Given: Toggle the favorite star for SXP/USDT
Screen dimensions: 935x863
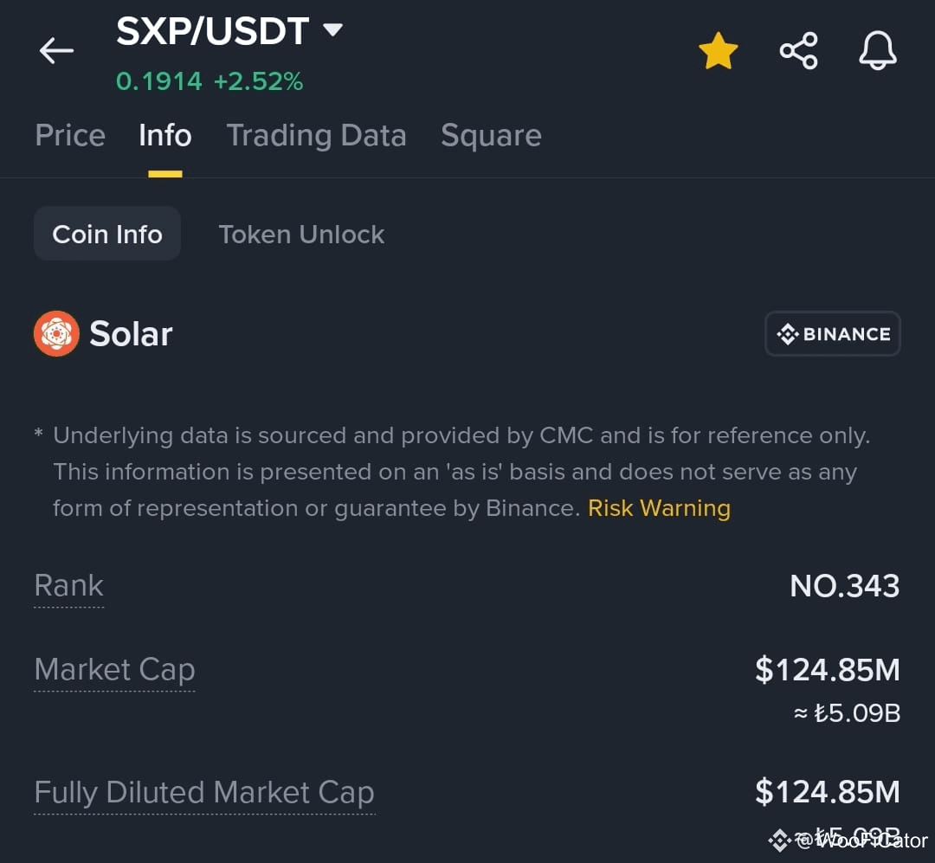Looking at the screenshot, I should [x=718, y=51].
